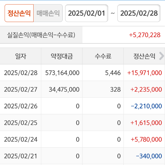Click the 573,164,000 약정대금 cell

point(62,73)
